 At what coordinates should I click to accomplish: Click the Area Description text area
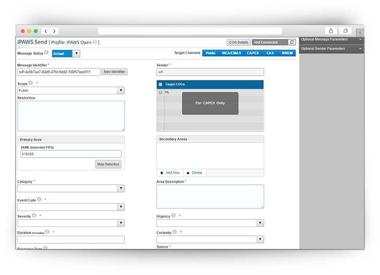click(x=210, y=197)
